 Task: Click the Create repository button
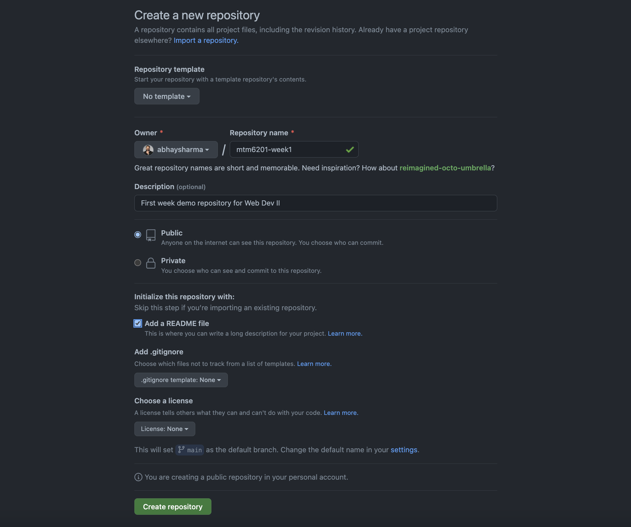click(x=173, y=506)
